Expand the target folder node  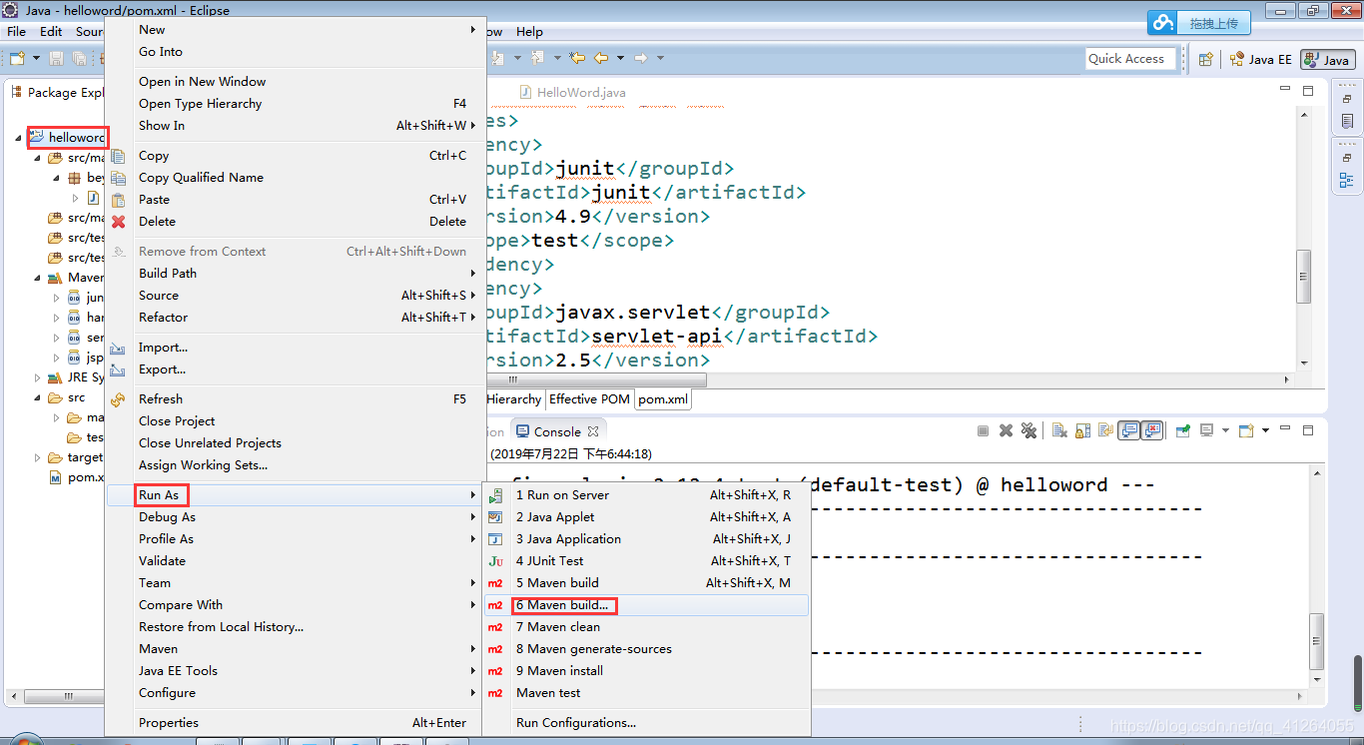point(38,457)
